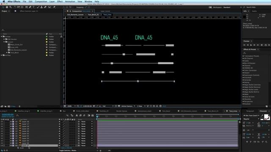Click the Effects & Presets search icon
The height and width of the screenshot is (152, 271).
coord(245,53)
